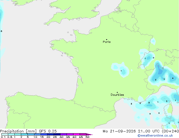This screenshot has width=179, height=138.
Task: Pick the 15 mm legend color swatch
Action: pyautogui.click(x=44, y=134)
